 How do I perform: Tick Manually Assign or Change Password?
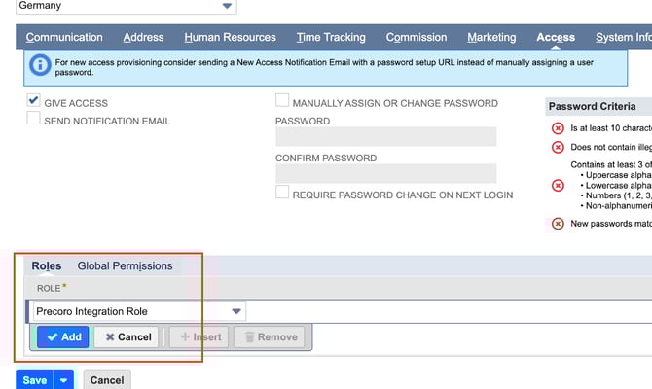[x=282, y=101]
